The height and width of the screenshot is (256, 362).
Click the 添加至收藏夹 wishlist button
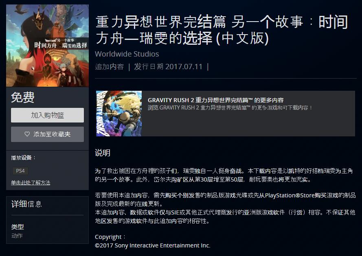point(47,134)
